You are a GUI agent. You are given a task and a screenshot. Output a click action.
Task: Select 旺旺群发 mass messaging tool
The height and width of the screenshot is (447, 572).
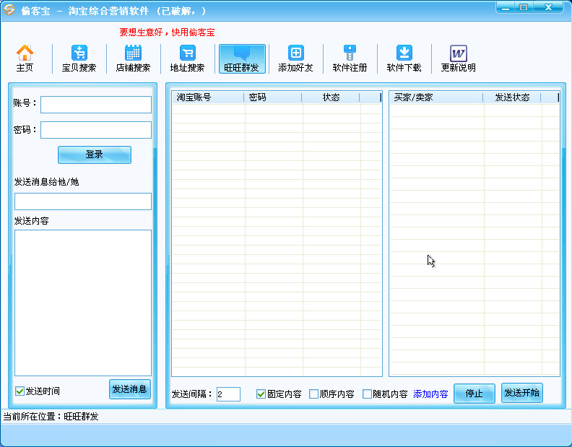[242, 58]
